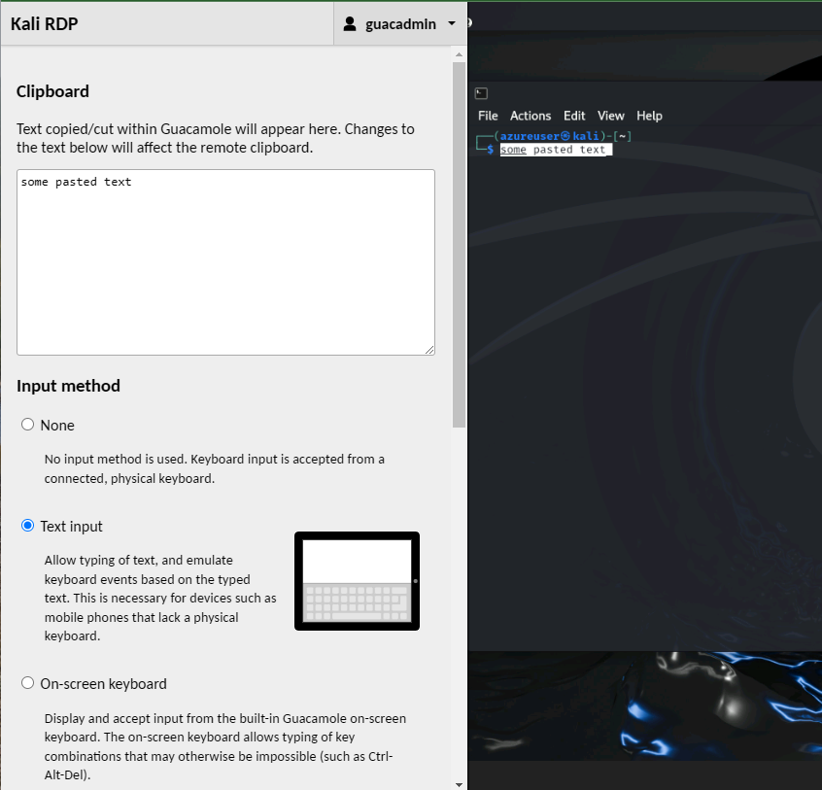Open the guacadmin user menu
The width and height of the screenshot is (822, 790).
[400, 23]
